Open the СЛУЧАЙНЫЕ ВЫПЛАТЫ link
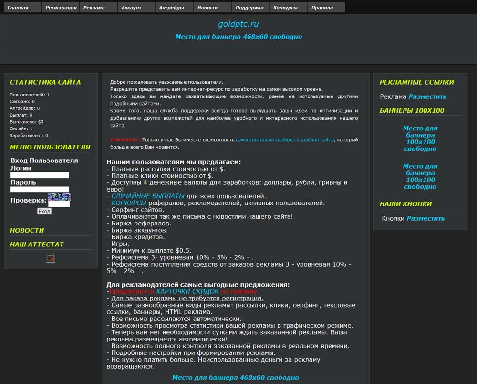This screenshot has height=384, width=477. [148, 196]
